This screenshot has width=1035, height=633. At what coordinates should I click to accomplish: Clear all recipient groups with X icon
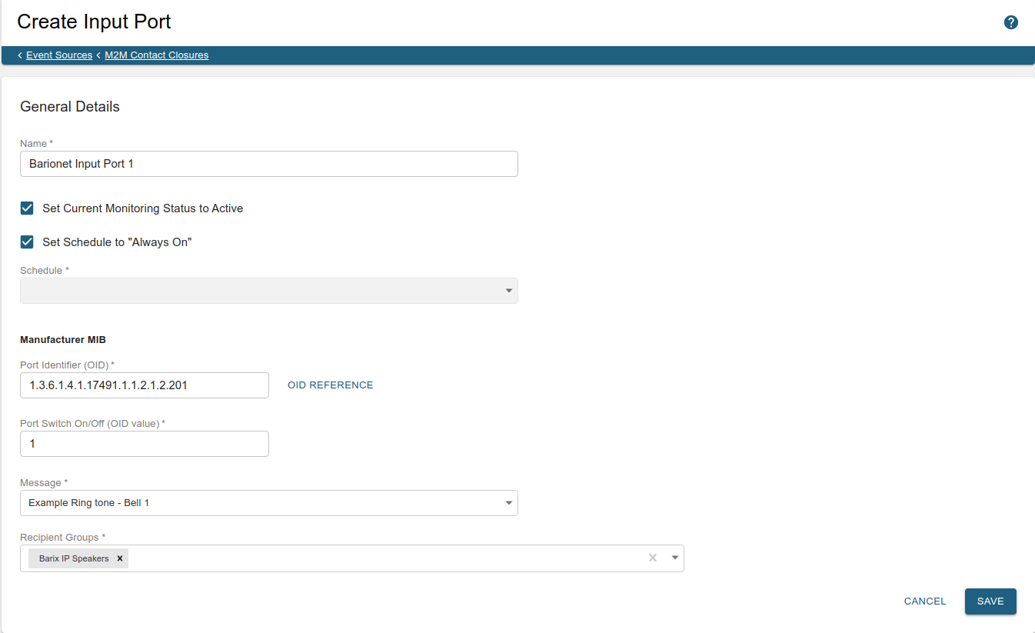(x=653, y=558)
